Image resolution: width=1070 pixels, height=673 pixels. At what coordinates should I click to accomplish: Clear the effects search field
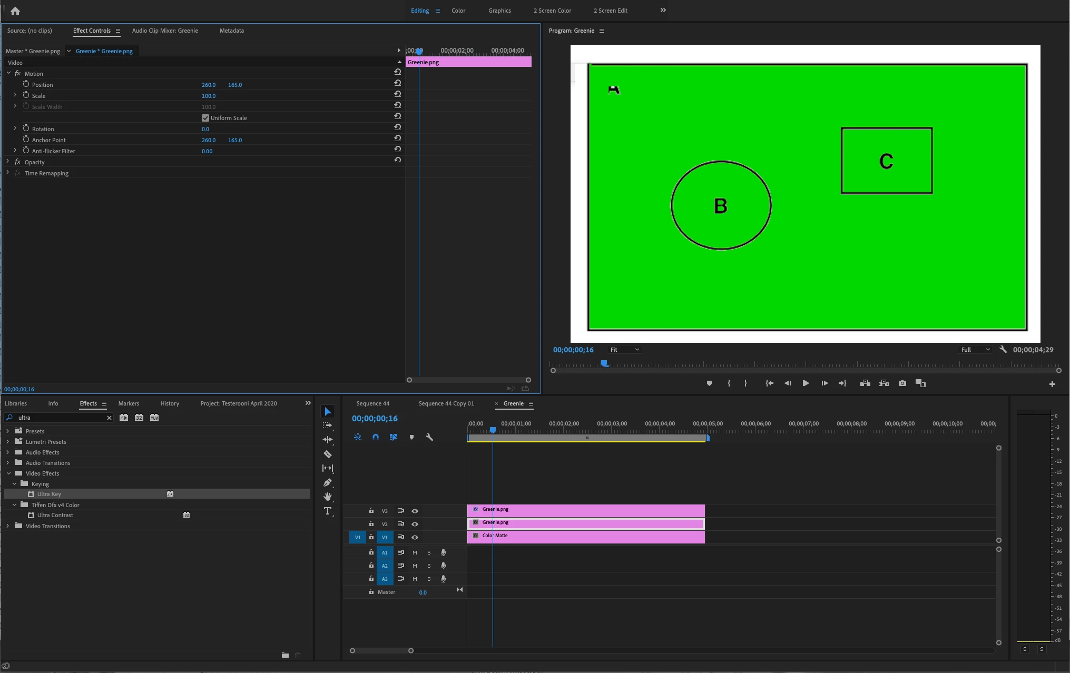[x=109, y=418]
